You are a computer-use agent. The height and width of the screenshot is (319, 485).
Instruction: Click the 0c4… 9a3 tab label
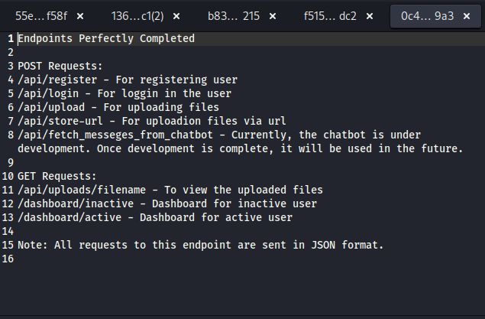tap(426, 15)
